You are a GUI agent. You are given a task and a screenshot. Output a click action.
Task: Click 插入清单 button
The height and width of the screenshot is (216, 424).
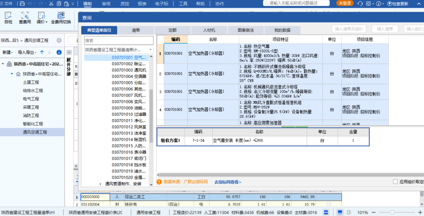click(385, 29)
